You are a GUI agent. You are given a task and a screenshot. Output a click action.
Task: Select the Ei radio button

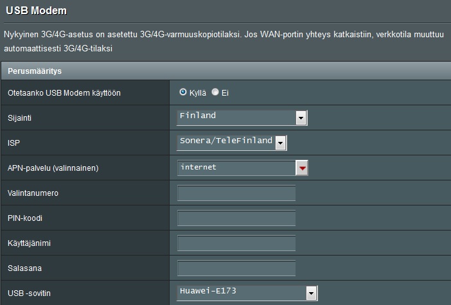(x=215, y=92)
